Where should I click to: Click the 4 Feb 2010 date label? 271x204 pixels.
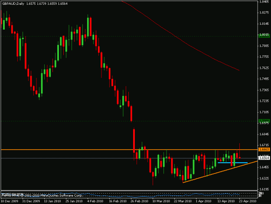tap(95, 201)
